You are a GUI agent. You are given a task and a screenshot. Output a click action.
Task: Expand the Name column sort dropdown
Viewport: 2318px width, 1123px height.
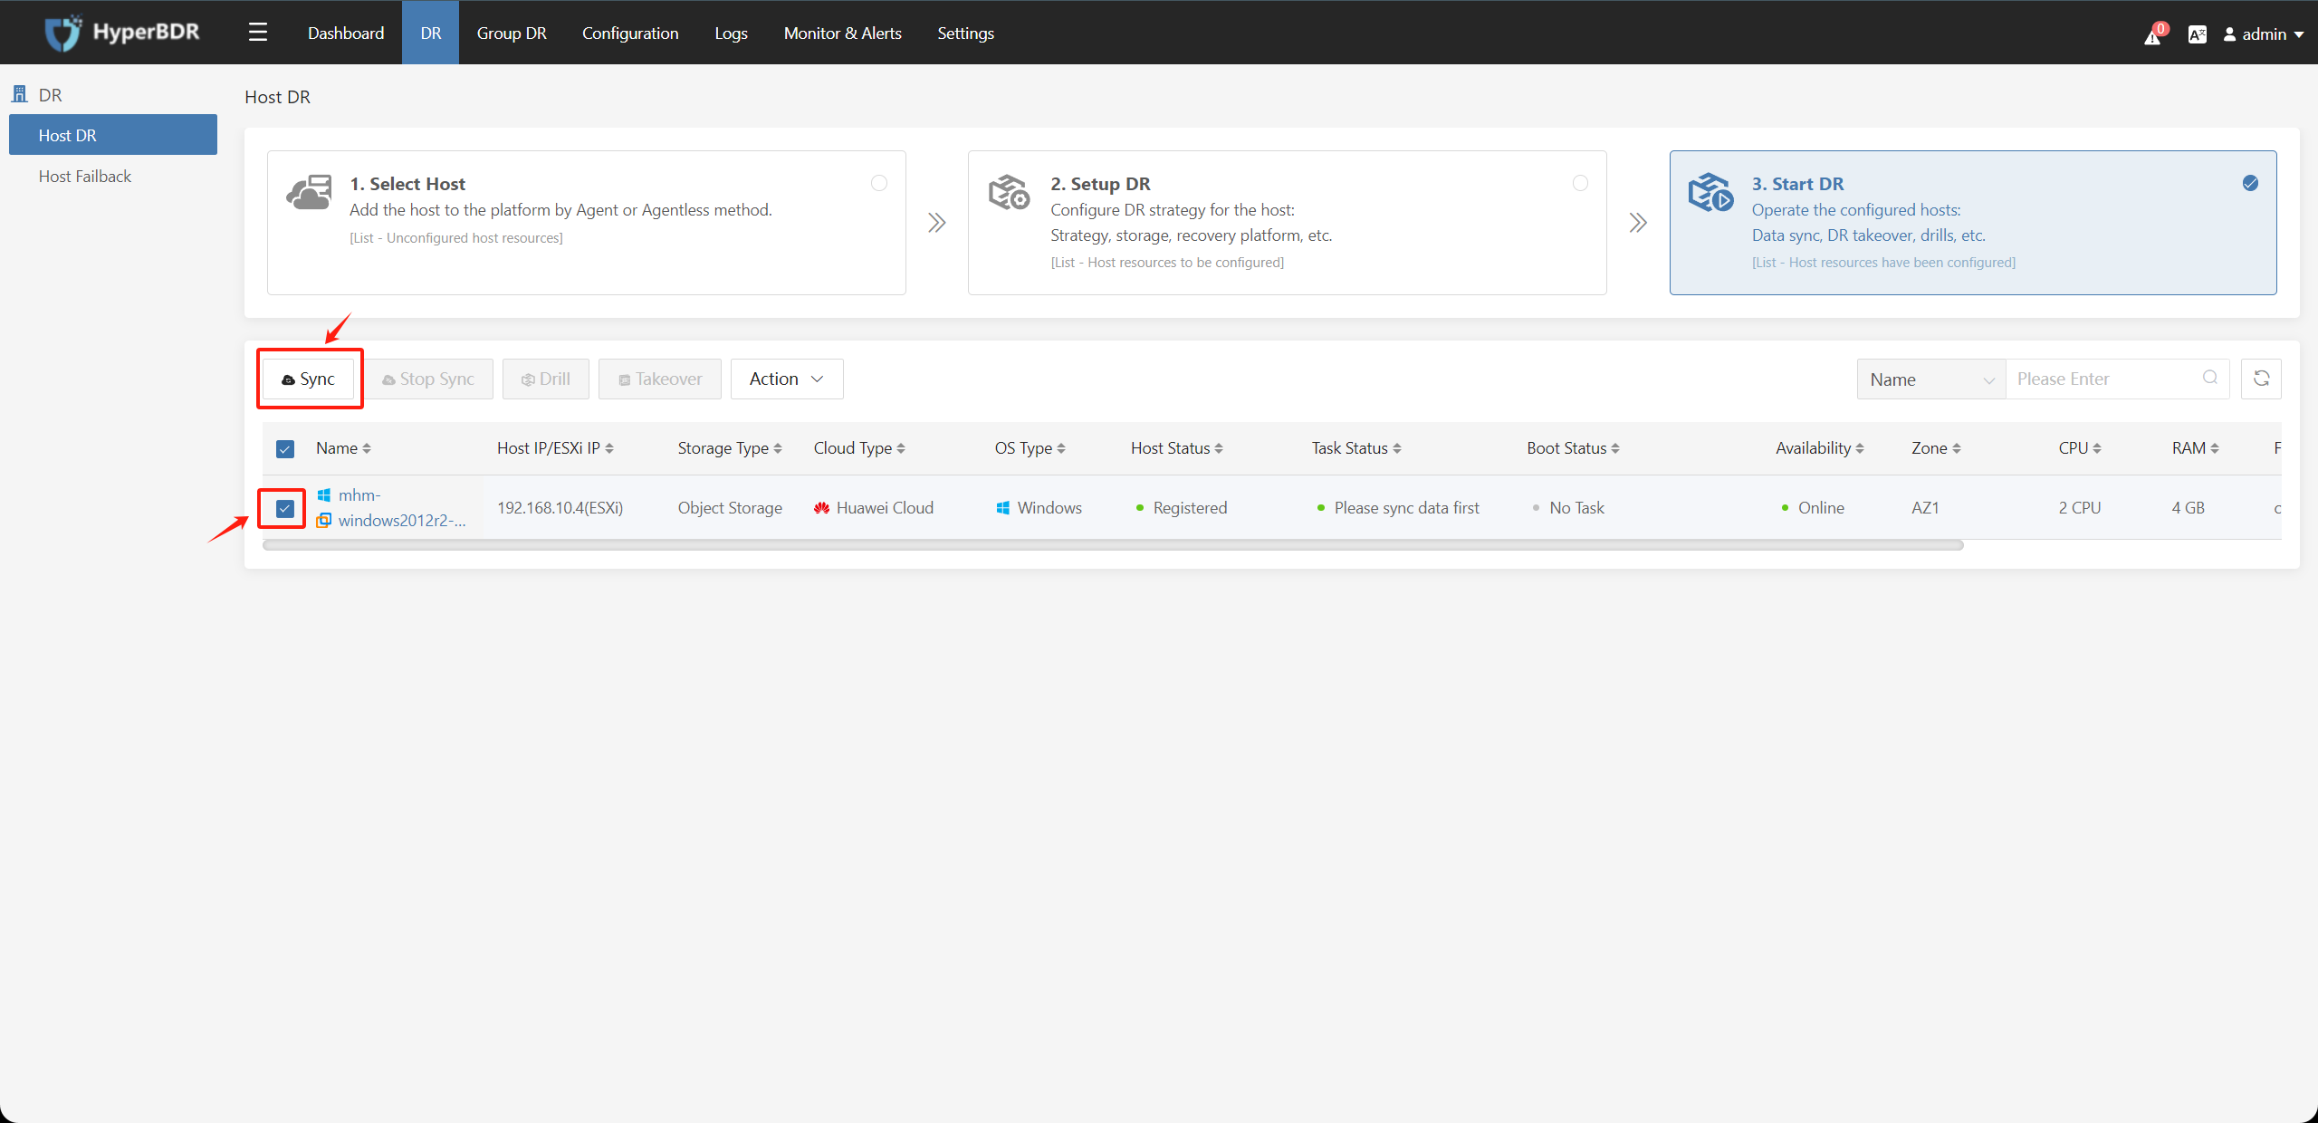[365, 449]
